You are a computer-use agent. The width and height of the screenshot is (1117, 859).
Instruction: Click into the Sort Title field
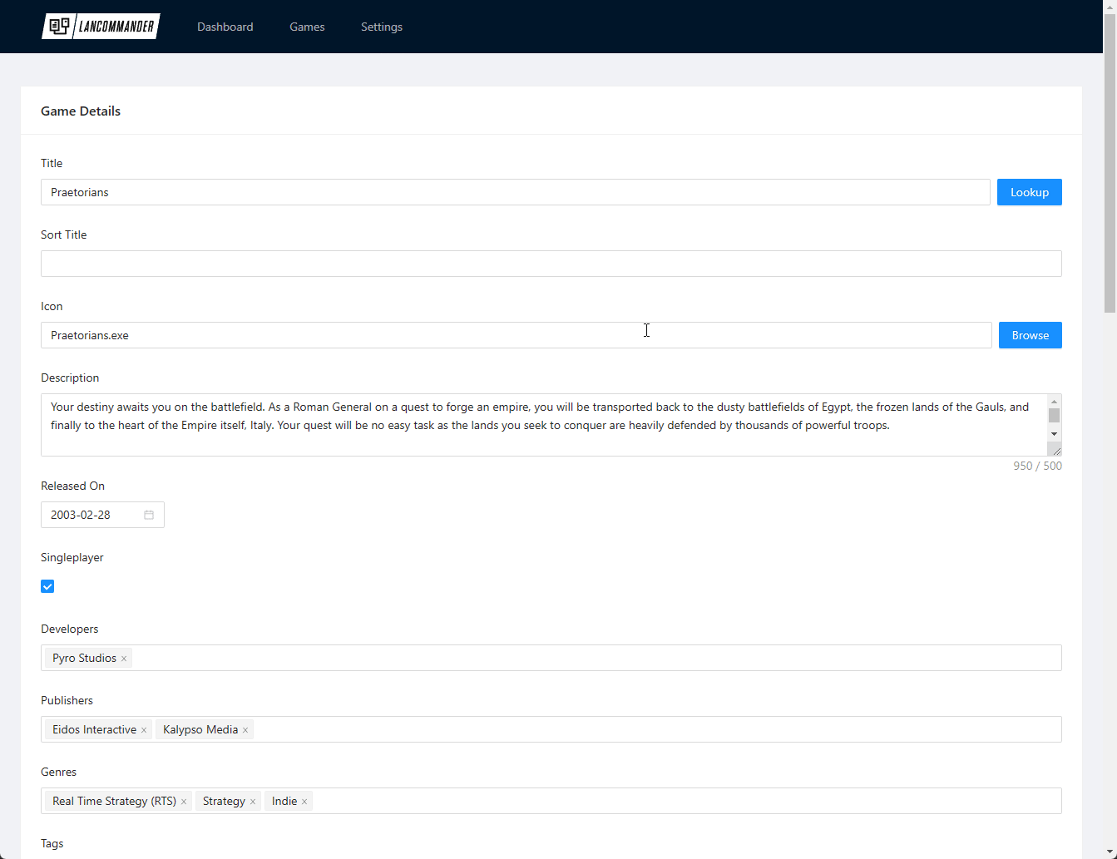tap(551, 264)
